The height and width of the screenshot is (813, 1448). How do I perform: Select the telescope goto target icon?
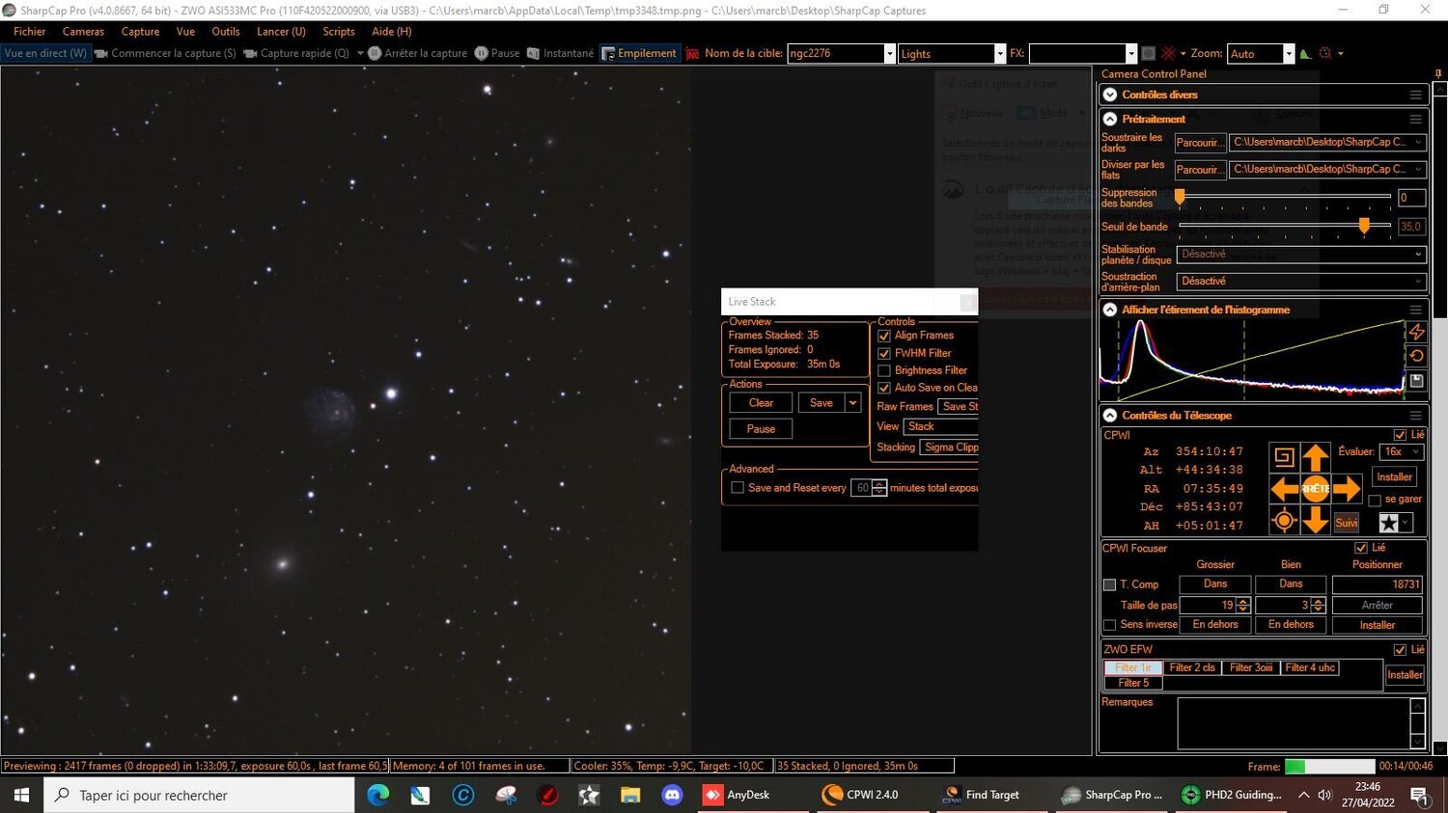1284,520
